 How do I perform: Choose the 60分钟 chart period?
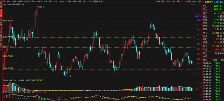click(x=39, y=2)
